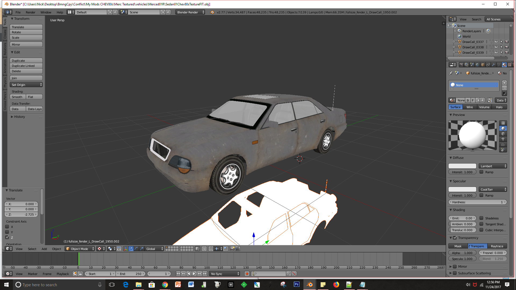Switch to the Wire material type tab
The width and height of the screenshot is (516, 290).
click(470, 107)
